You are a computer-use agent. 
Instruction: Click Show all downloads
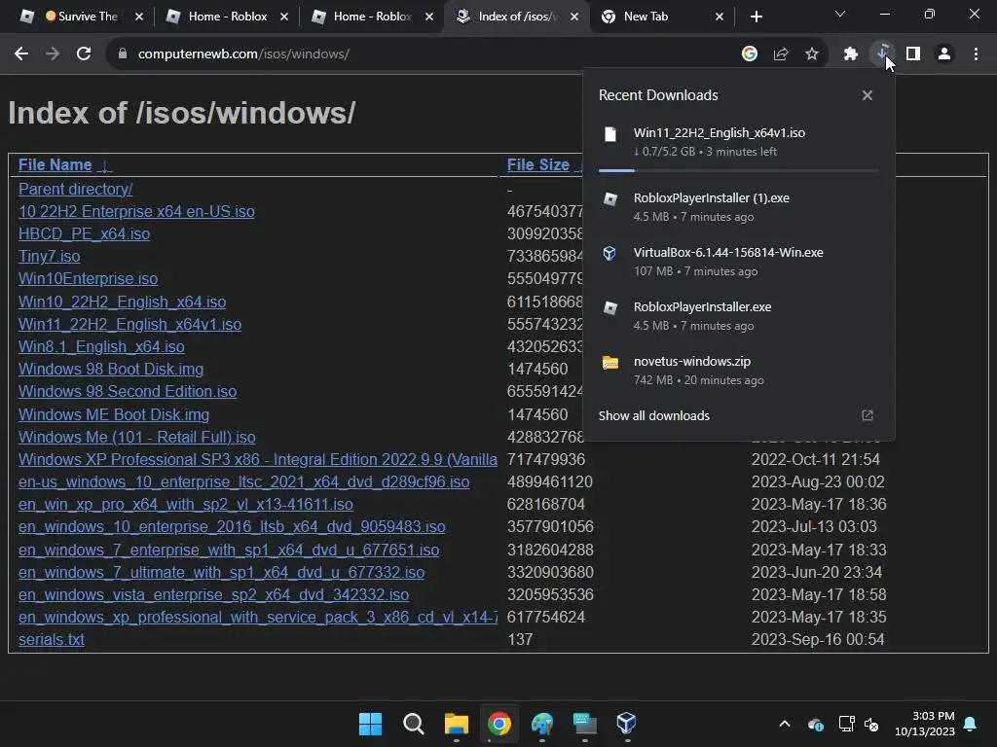653,415
